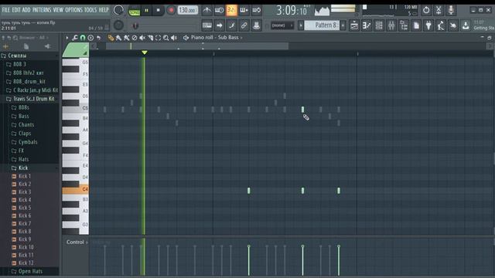Image resolution: width=495 pixels, height=278 pixels.
Task: Open the Control event lane dropdown
Action: click(77, 242)
